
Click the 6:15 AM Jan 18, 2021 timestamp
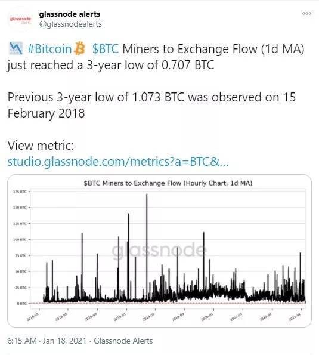point(47,341)
